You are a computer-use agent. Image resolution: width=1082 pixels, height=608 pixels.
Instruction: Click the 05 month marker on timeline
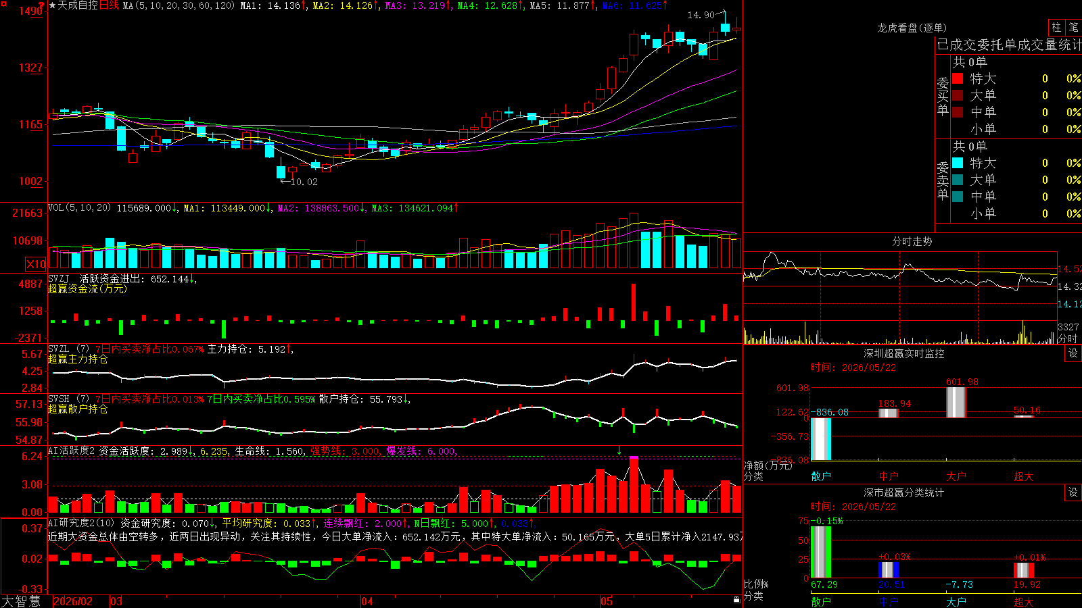click(x=607, y=601)
